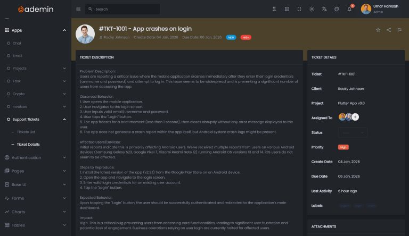Screen dimensions: 409x236
Task: Click the Forms sidebar icon
Action: (7, 198)
